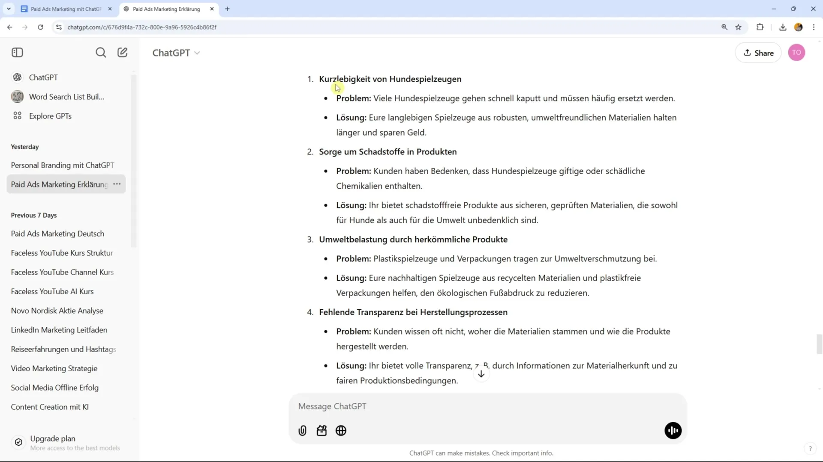Image resolution: width=823 pixels, height=462 pixels.
Task: Click the Previous 7 Days label
Action: pyautogui.click(x=34, y=215)
